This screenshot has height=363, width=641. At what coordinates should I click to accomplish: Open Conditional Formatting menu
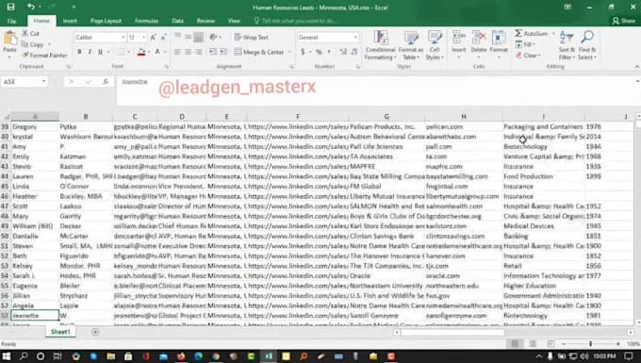pyautogui.click(x=380, y=45)
